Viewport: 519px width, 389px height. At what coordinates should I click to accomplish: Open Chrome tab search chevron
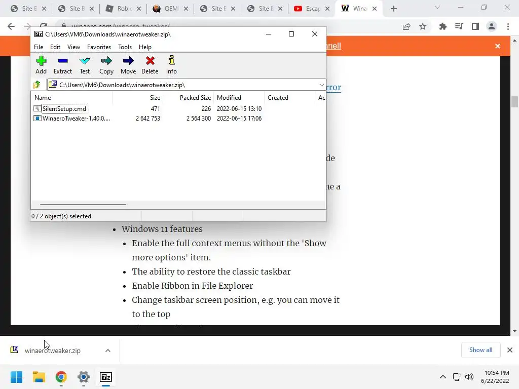pos(437,7)
